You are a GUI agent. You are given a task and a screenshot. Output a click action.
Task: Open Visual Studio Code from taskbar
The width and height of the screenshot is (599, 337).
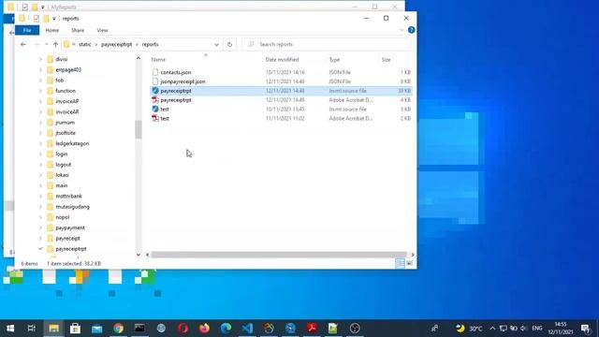[247, 329]
